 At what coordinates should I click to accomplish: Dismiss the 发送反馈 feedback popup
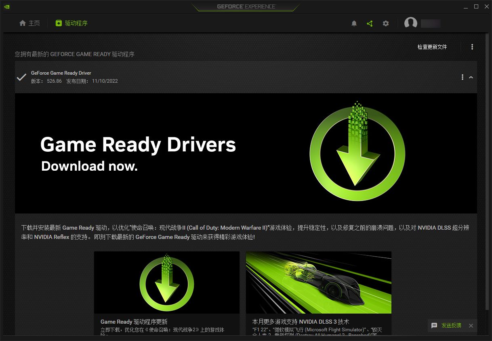pos(471,326)
